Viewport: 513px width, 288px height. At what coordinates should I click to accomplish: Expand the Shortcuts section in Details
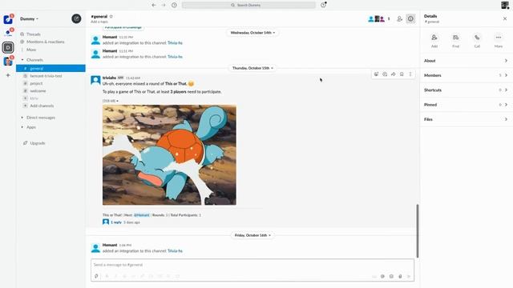pos(466,90)
